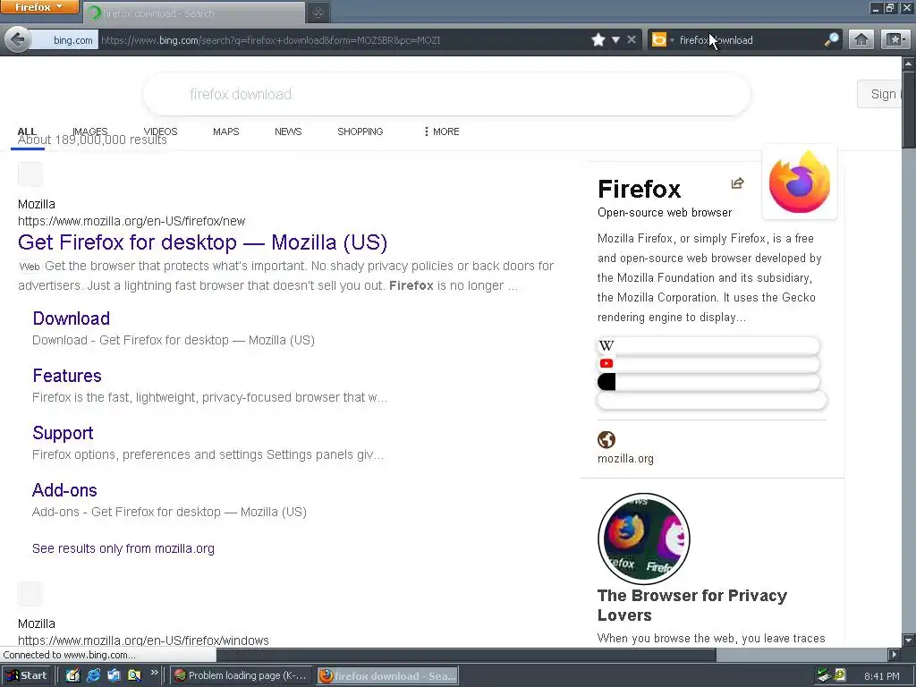Click the network system tray icon

click(824, 675)
